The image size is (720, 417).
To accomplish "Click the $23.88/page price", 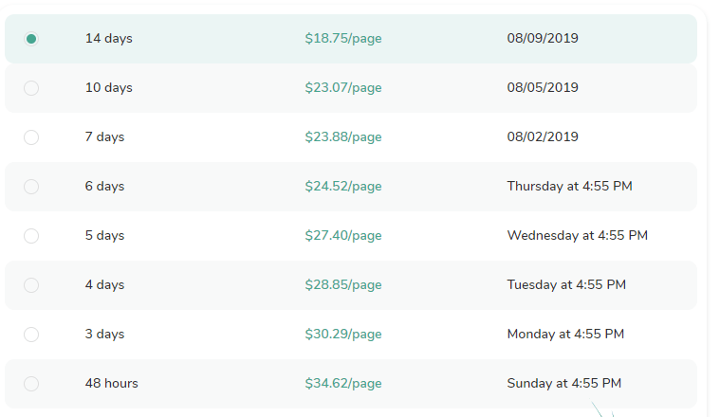I will click(343, 137).
